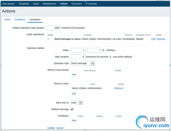
Task: Edit the Send message operation
Action: [x=153, y=39]
